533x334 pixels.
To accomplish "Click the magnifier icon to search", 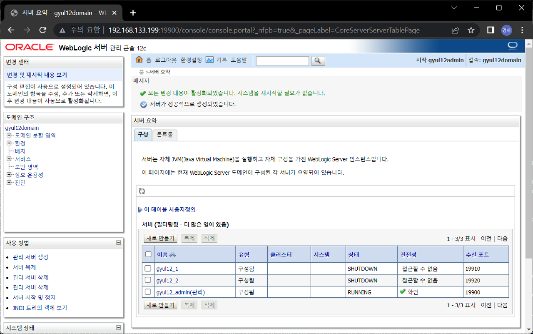I will (x=318, y=60).
